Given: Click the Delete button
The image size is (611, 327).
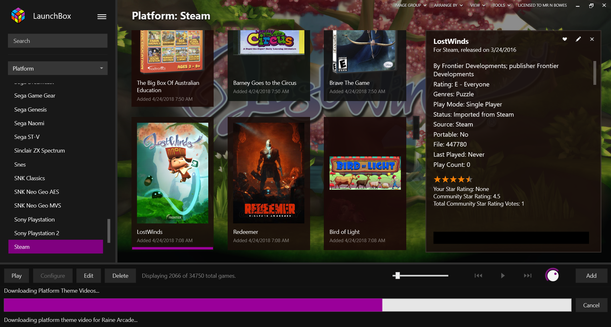Looking at the screenshot, I should pos(120,276).
